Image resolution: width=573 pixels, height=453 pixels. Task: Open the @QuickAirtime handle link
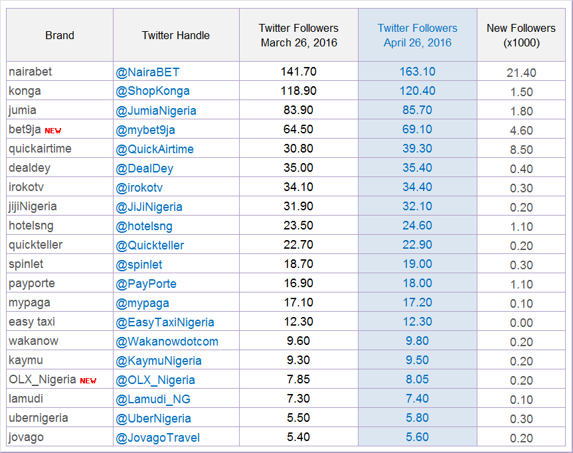pyautogui.click(x=155, y=149)
